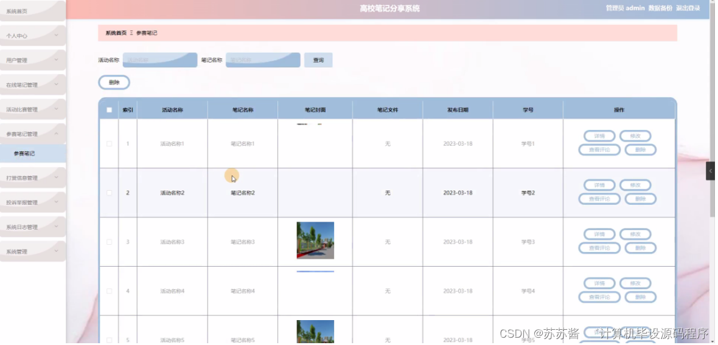The image size is (718, 345).
Task: Click the cell 活动名称1
Action: click(172, 144)
